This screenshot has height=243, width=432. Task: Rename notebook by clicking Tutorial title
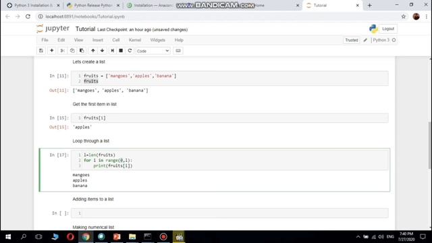click(85, 29)
